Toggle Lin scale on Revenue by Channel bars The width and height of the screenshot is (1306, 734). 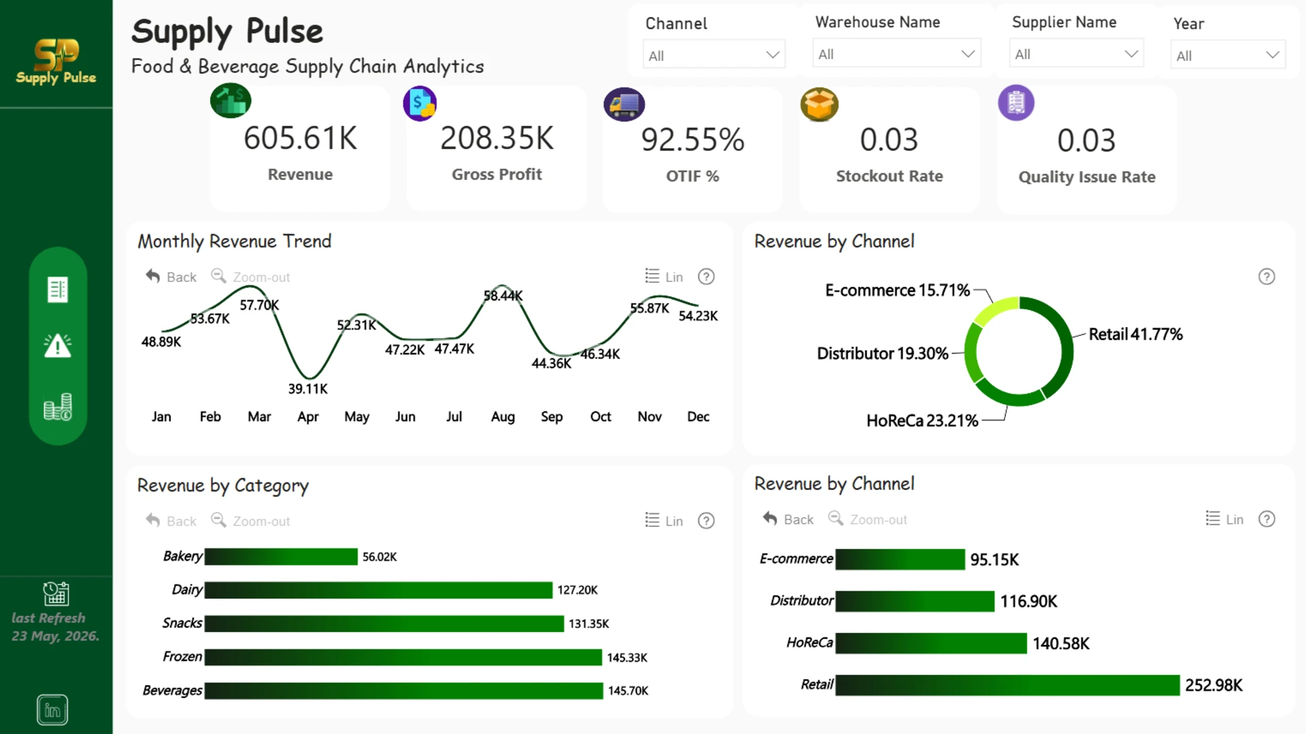[1224, 519]
